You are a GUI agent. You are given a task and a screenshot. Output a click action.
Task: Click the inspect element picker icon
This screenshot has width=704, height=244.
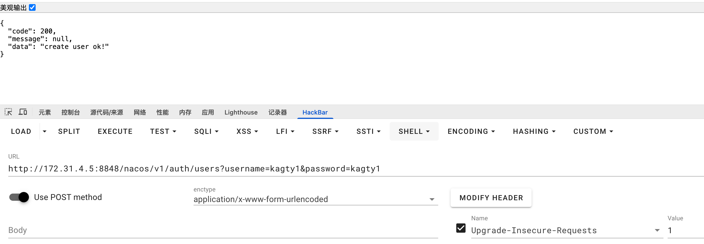point(8,112)
